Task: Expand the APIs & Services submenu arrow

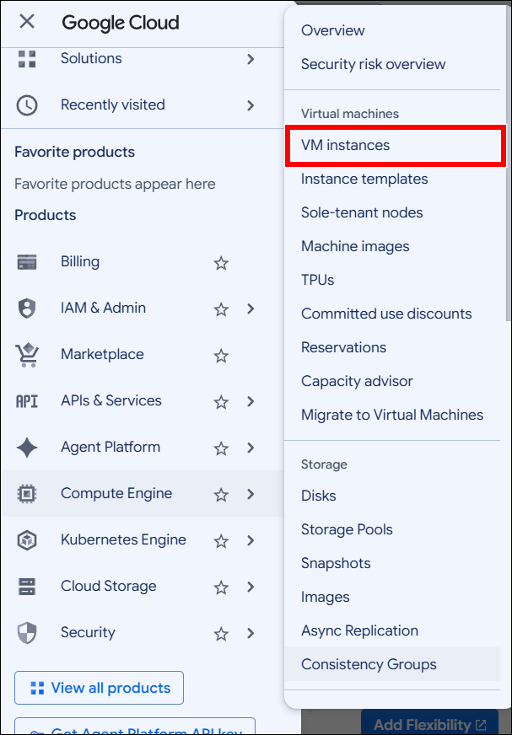Action: click(251, 401)
